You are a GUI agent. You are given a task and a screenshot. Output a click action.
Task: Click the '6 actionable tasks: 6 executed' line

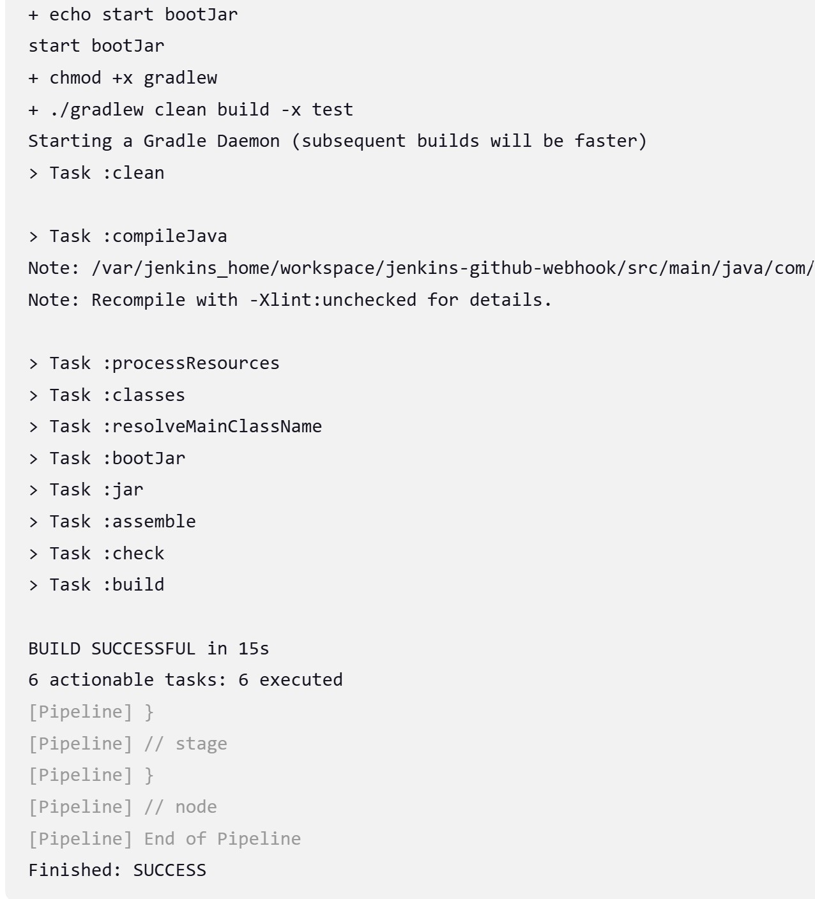185,680
